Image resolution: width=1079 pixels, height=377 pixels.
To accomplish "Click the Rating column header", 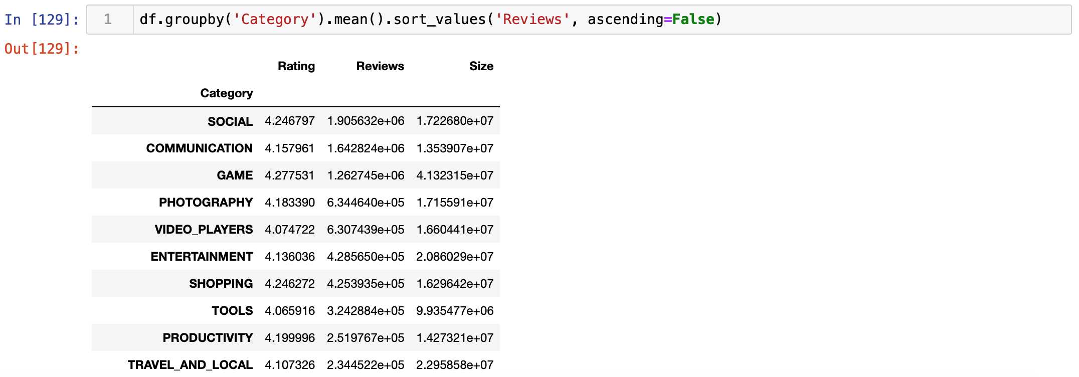I will [296, 66].
